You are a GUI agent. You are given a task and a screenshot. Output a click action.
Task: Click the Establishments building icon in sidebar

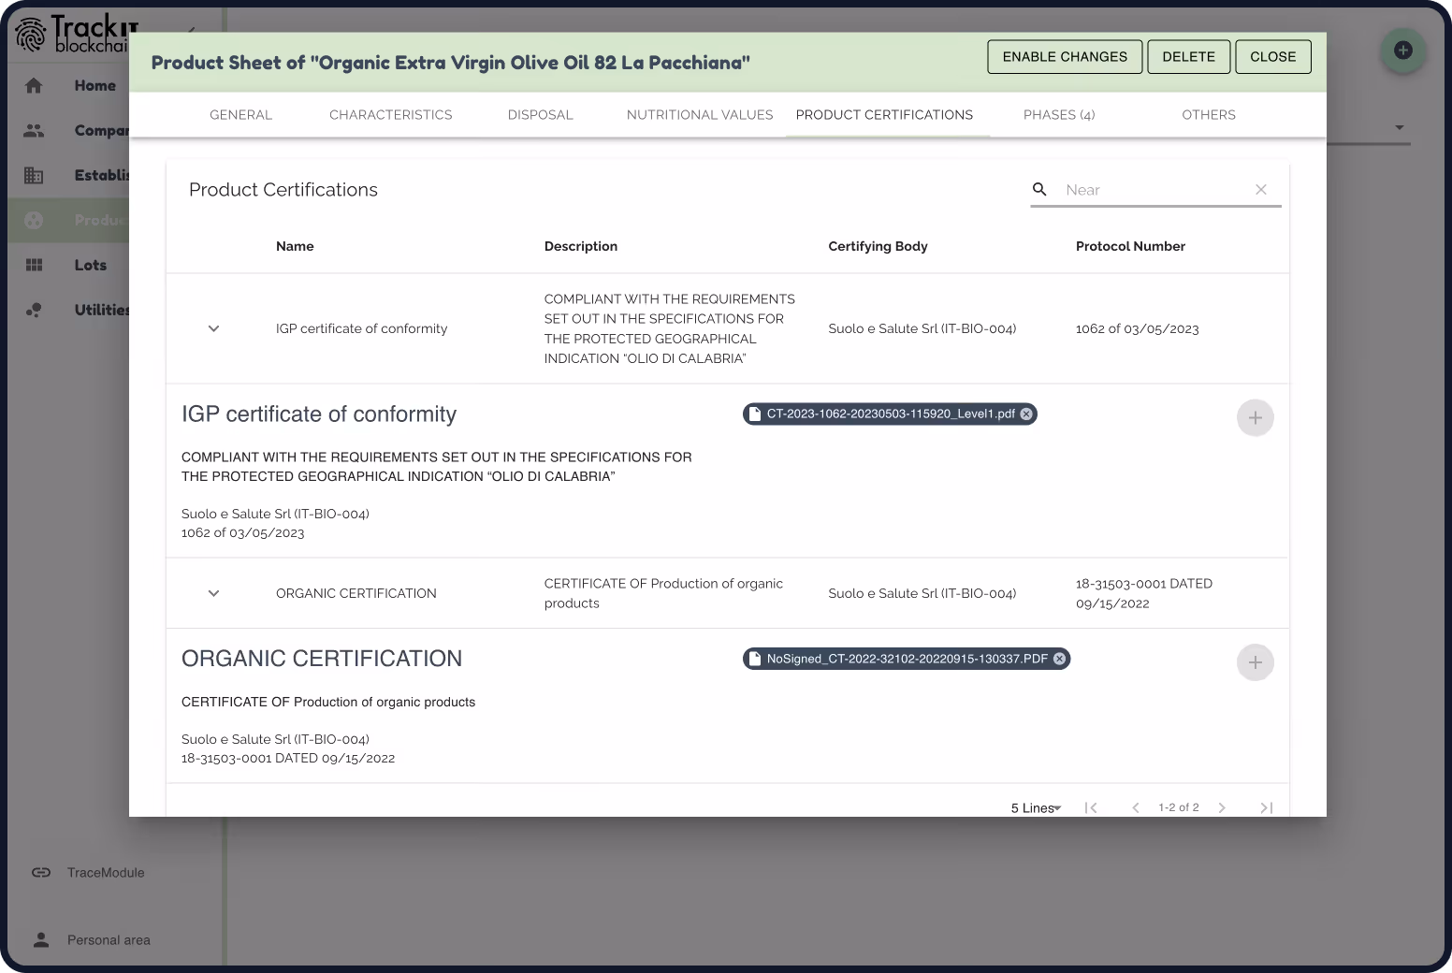point(34,175)
